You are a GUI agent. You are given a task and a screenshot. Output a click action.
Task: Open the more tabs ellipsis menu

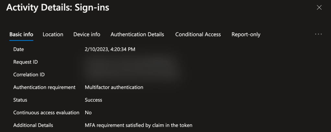[318, 34]
